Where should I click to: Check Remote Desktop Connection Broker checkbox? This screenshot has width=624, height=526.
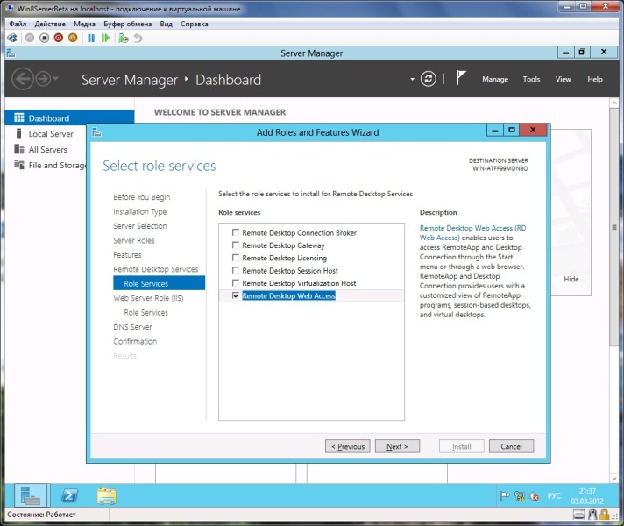pos(235,233)
